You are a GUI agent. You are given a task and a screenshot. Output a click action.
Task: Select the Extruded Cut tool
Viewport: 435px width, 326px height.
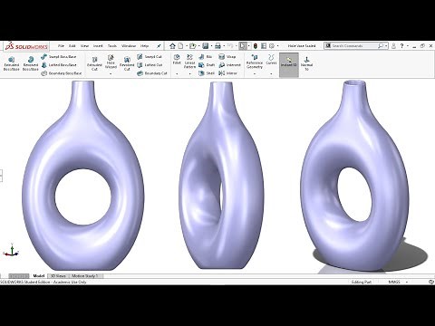pyautogui.click(x=94, y=64)
